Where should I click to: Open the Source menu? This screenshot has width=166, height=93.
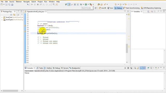point(12,2)
